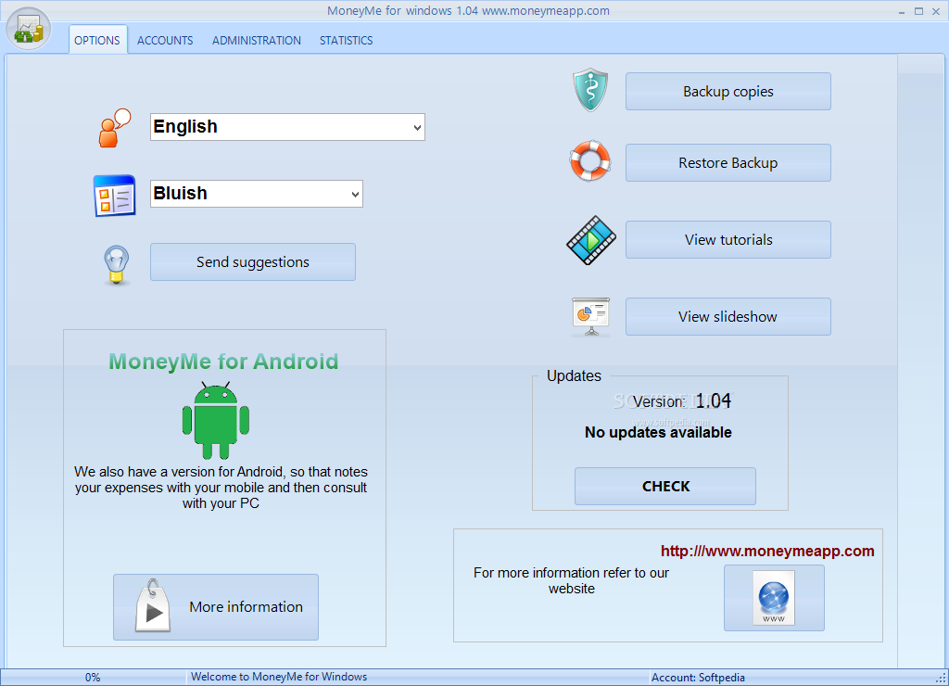
Task: Click the green Android robot icon
Action: click(216, 420)
